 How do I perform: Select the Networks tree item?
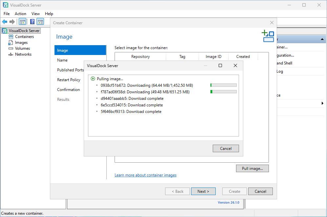point(23,54)
